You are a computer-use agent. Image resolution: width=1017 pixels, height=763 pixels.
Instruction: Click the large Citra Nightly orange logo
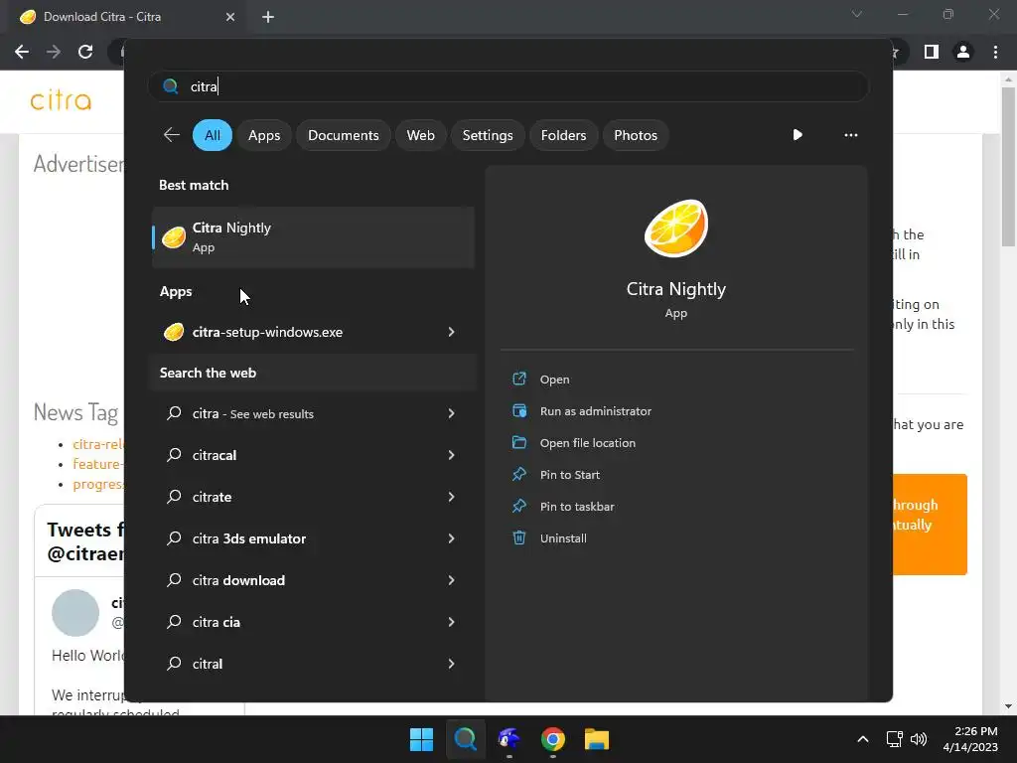pos(675,228)
